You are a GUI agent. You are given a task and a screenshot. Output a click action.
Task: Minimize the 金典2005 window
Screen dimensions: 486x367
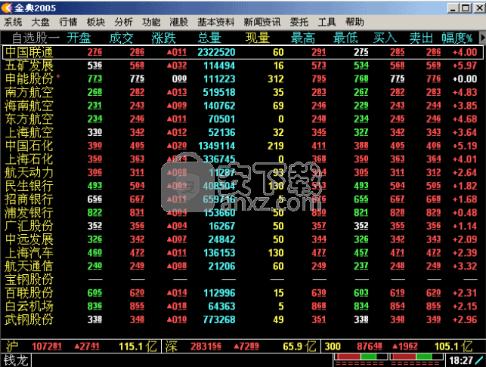[453, 8]
